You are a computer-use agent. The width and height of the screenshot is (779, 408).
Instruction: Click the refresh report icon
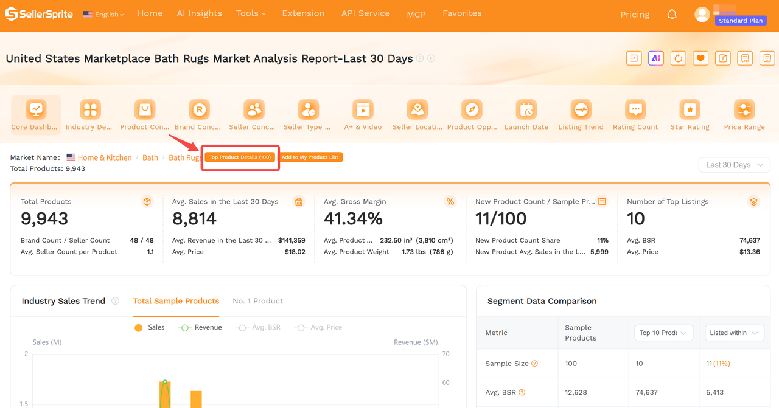tap(679, 58)
